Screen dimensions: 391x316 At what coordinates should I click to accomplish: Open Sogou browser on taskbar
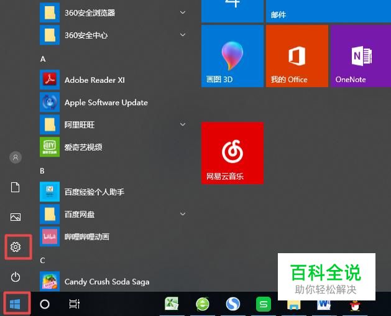click(233, 304)
